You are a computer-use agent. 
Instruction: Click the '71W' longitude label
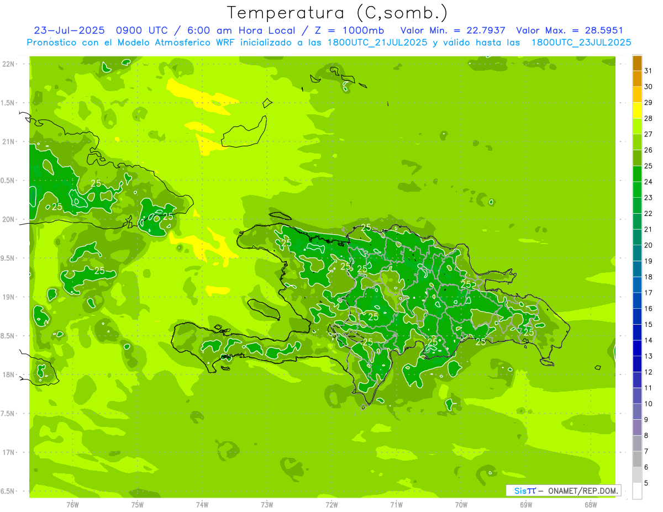(x=396, y=505)
